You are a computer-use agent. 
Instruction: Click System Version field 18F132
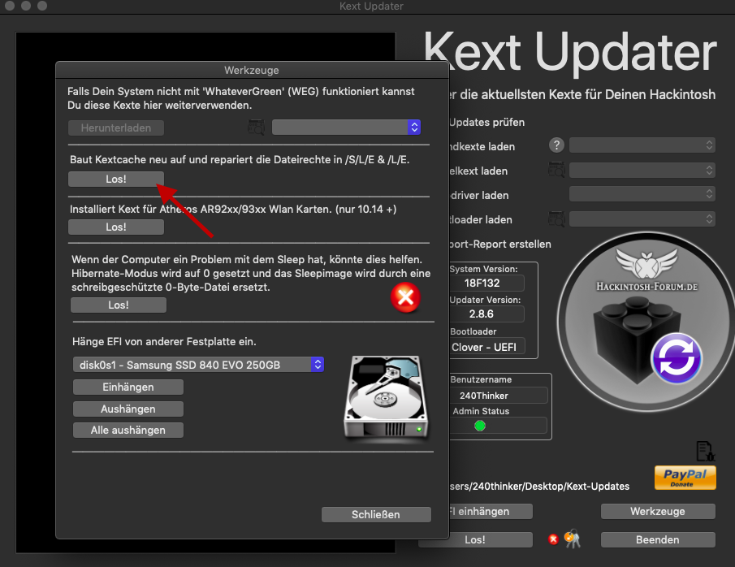click(x=486, y=283)
